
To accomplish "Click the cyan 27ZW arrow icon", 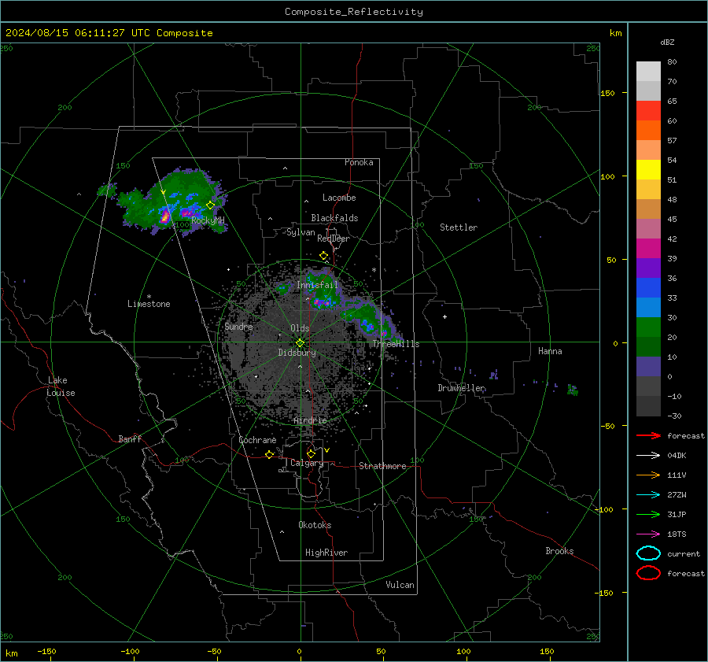I will (648, 495).
